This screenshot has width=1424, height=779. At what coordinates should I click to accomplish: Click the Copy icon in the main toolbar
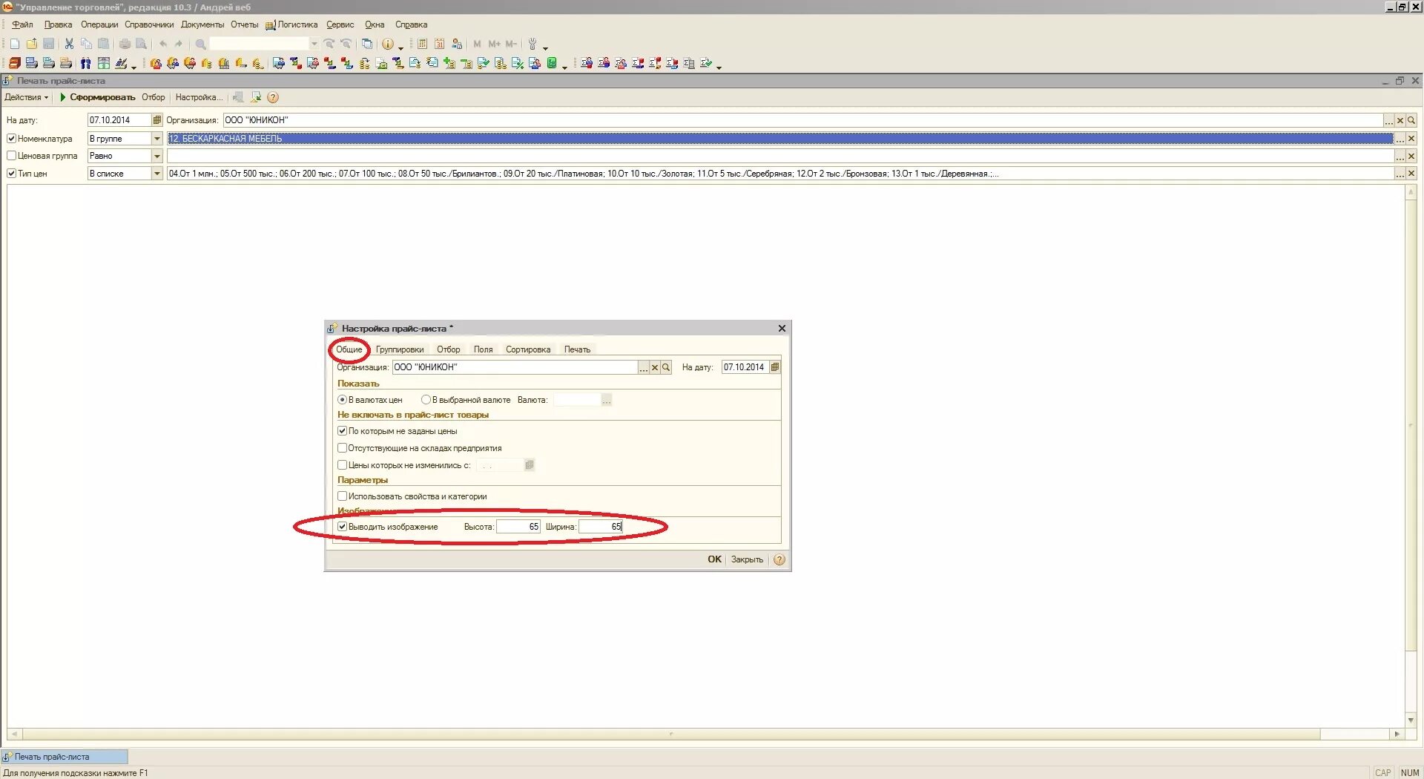[x=86, y=44]
